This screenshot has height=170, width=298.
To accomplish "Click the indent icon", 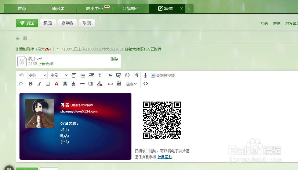I will (91, 75).
